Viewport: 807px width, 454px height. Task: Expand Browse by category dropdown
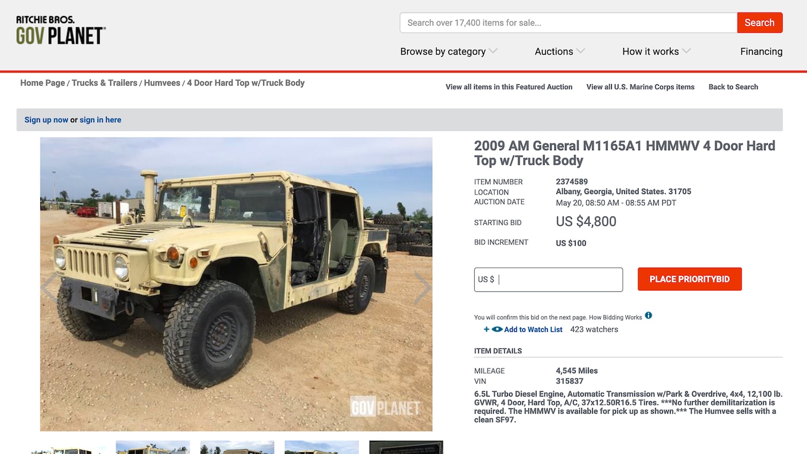pyautogui.click(x=449, y=52)
